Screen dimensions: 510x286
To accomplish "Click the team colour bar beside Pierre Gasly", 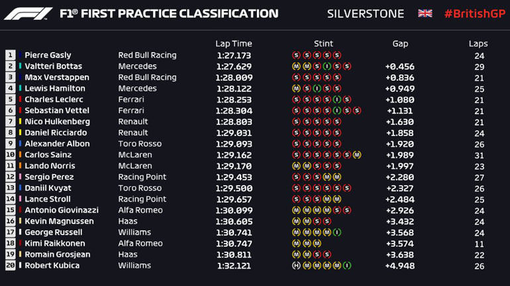I will click(21, 55).
